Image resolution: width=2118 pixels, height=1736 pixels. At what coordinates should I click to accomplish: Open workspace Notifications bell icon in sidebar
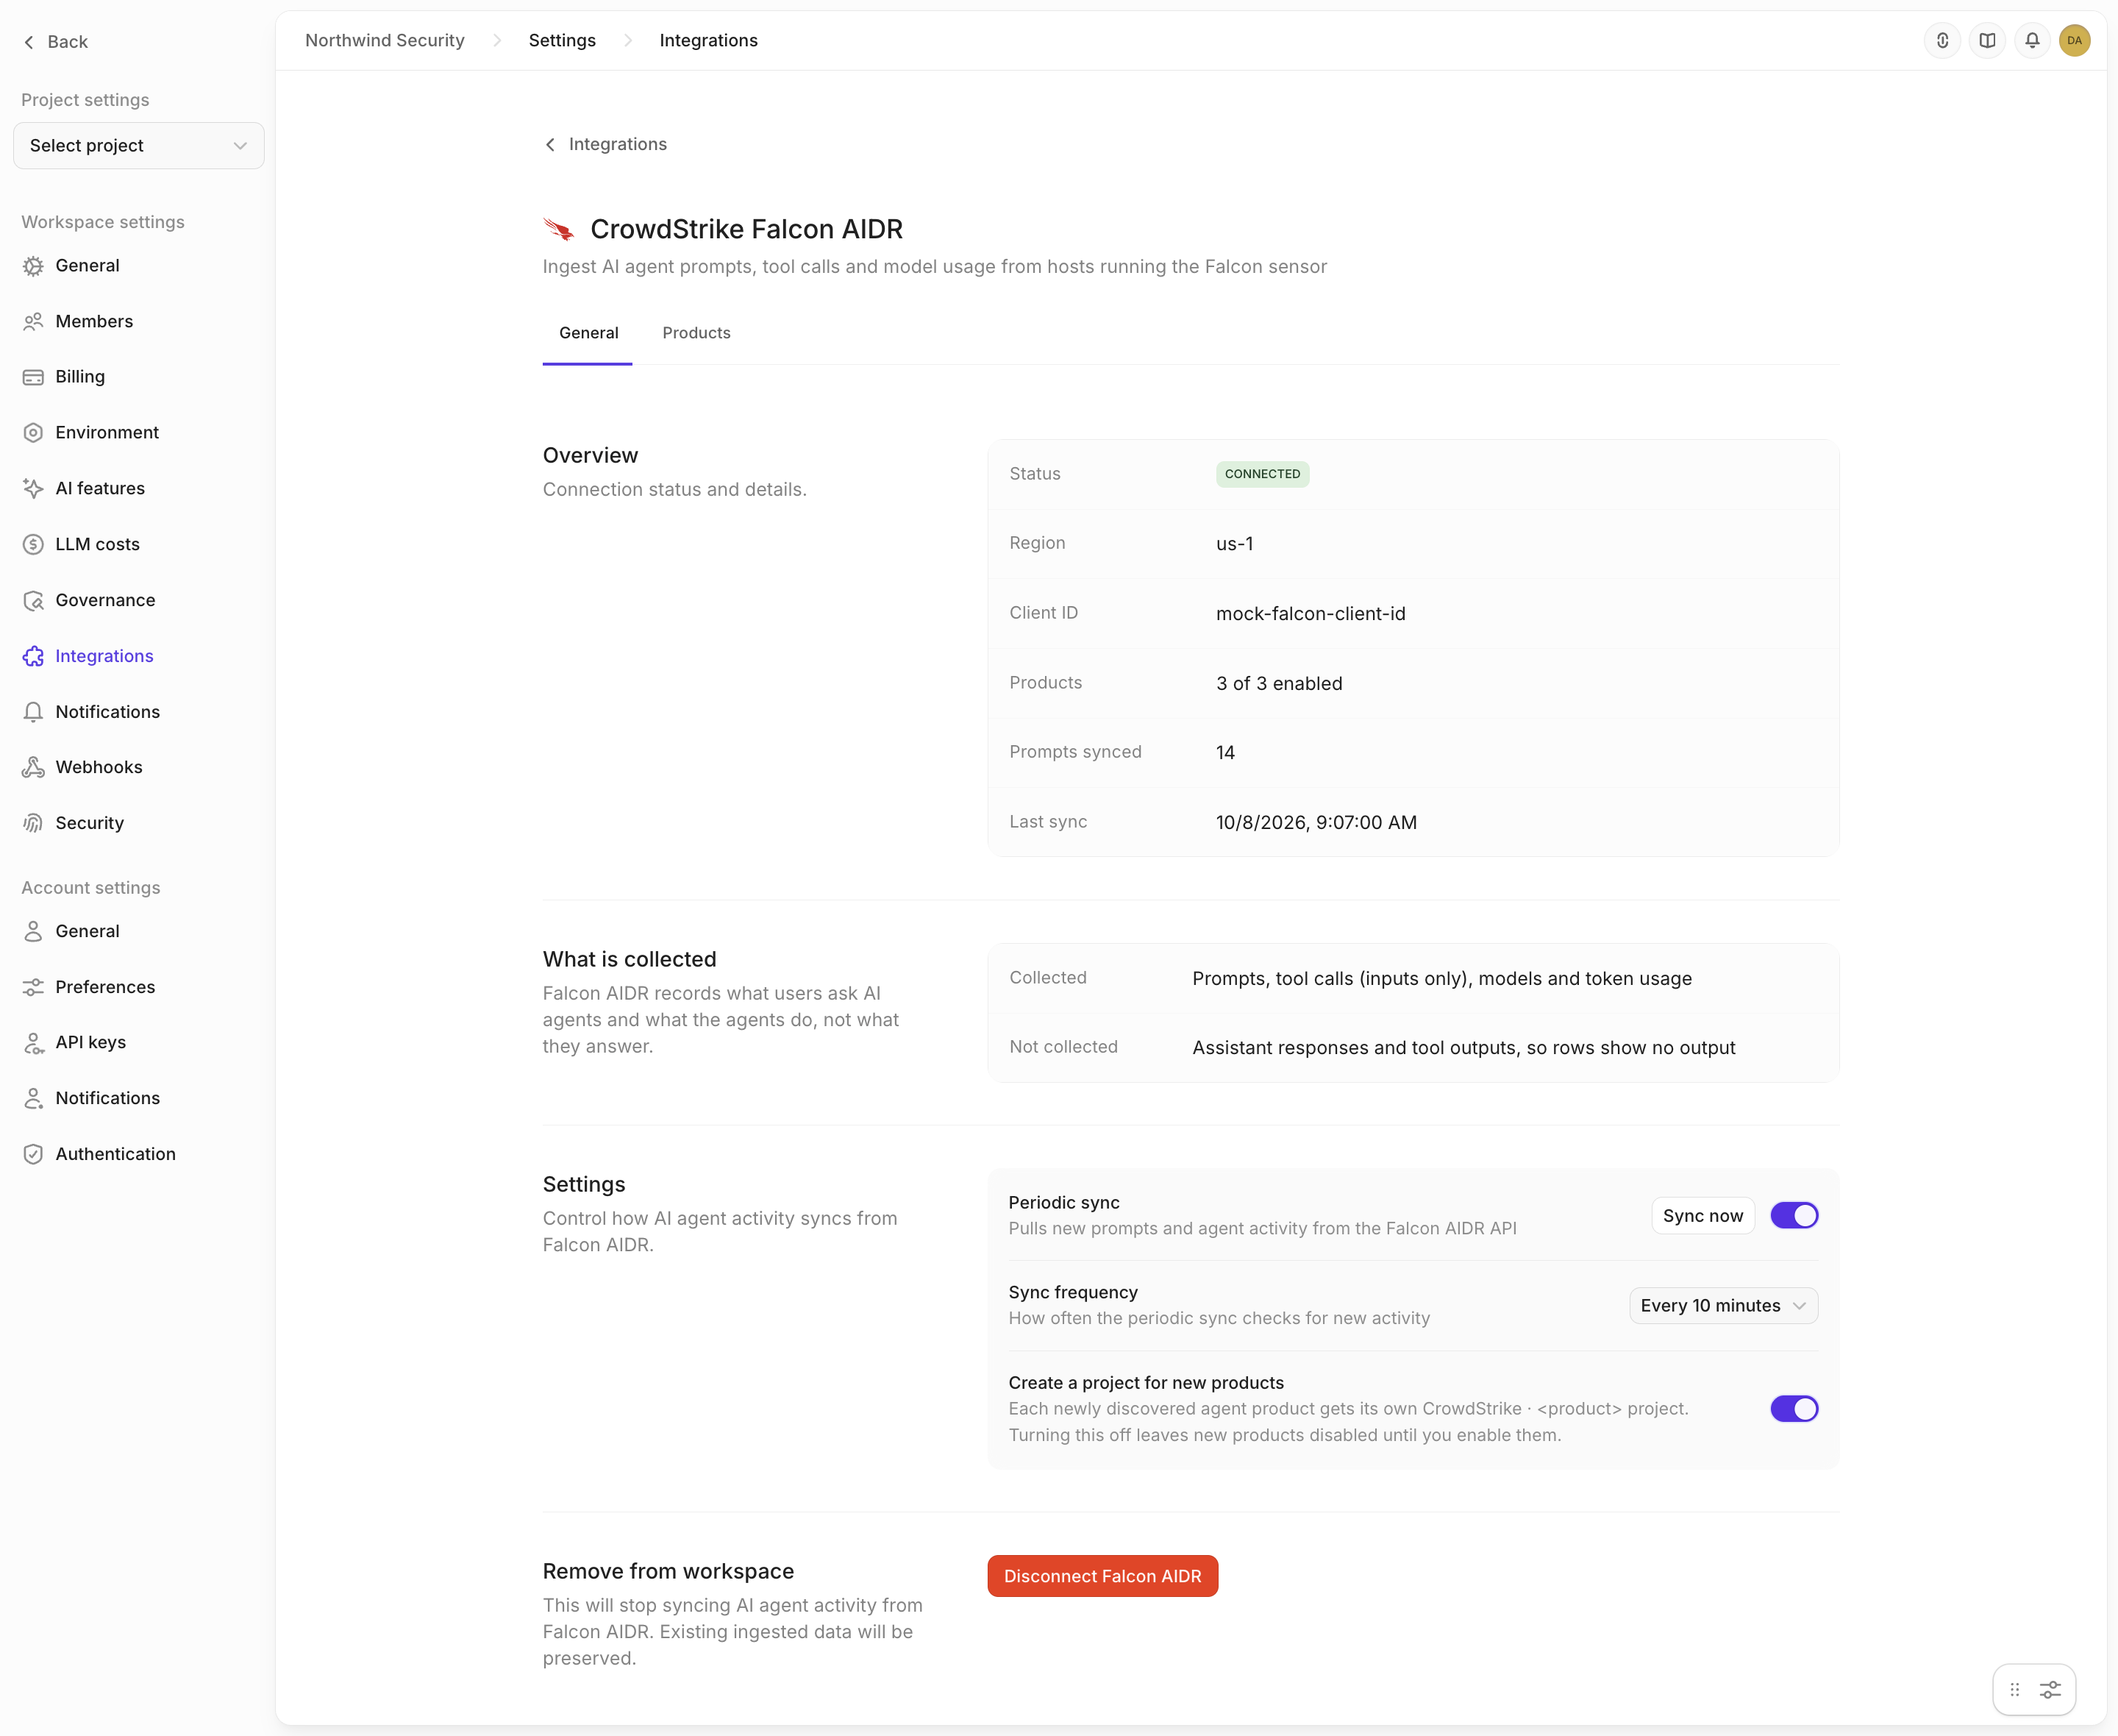(33, 712)
